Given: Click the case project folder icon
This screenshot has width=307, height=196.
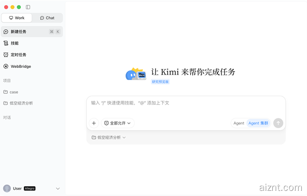Looking at the screenshot, I should tap(6, 92).
